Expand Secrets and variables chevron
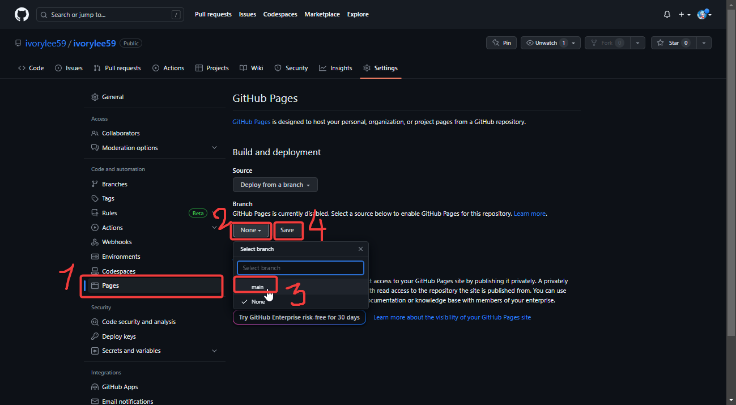This screenshot has height=405, width=736. [215, 351]
